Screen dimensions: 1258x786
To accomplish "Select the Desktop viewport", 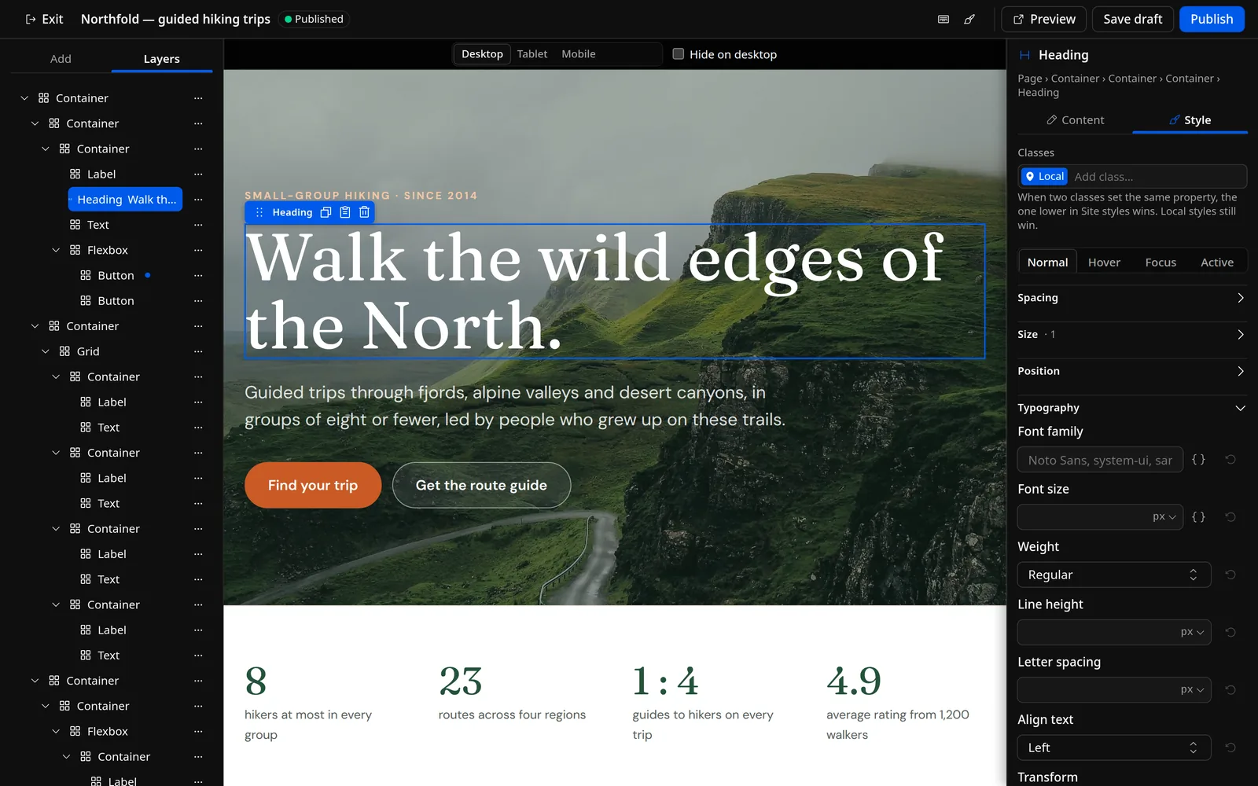I will point(482,54).
